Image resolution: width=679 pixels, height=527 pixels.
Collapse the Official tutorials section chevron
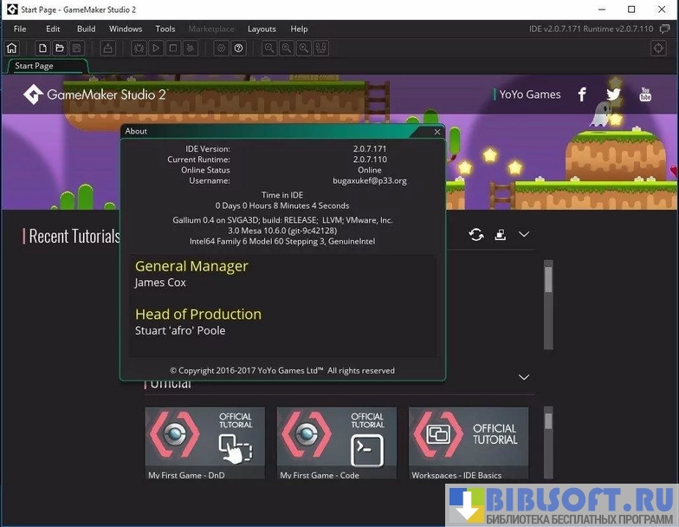coord(523,377)
